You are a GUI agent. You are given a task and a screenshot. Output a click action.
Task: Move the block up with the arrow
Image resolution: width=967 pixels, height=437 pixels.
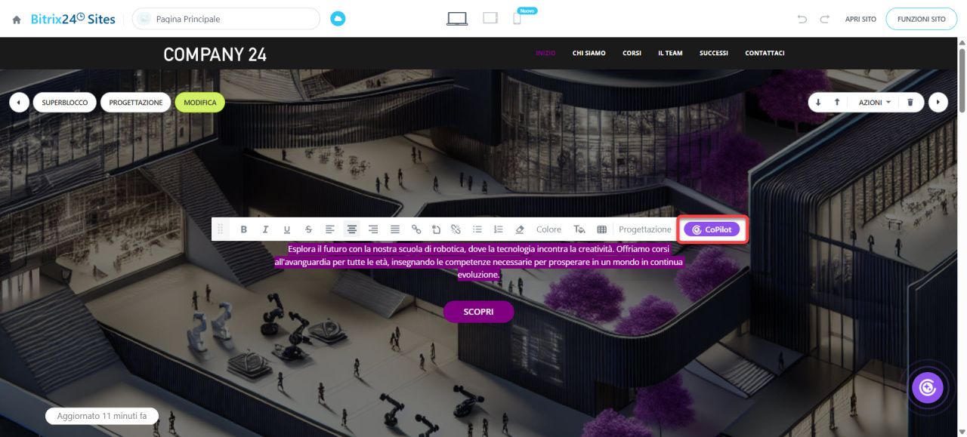click(837, 103)
